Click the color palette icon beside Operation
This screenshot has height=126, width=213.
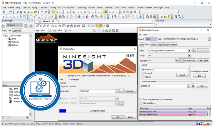click(x=181, y=61)
